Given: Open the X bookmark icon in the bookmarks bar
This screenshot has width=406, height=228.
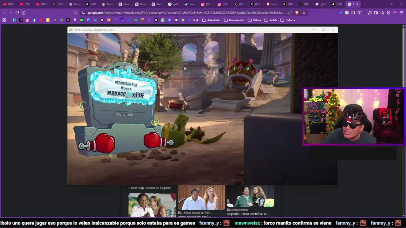Looking at the screenshot, I should 68,20.
